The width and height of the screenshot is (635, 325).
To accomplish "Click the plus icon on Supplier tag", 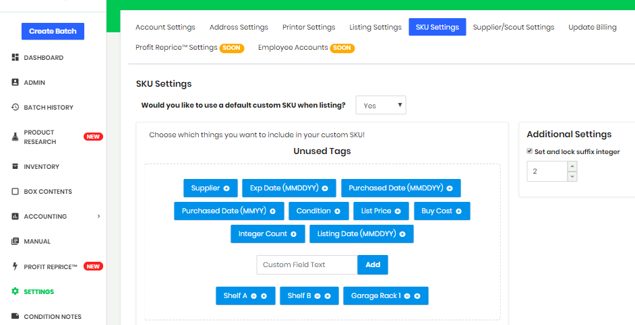I will coord(226,188).
